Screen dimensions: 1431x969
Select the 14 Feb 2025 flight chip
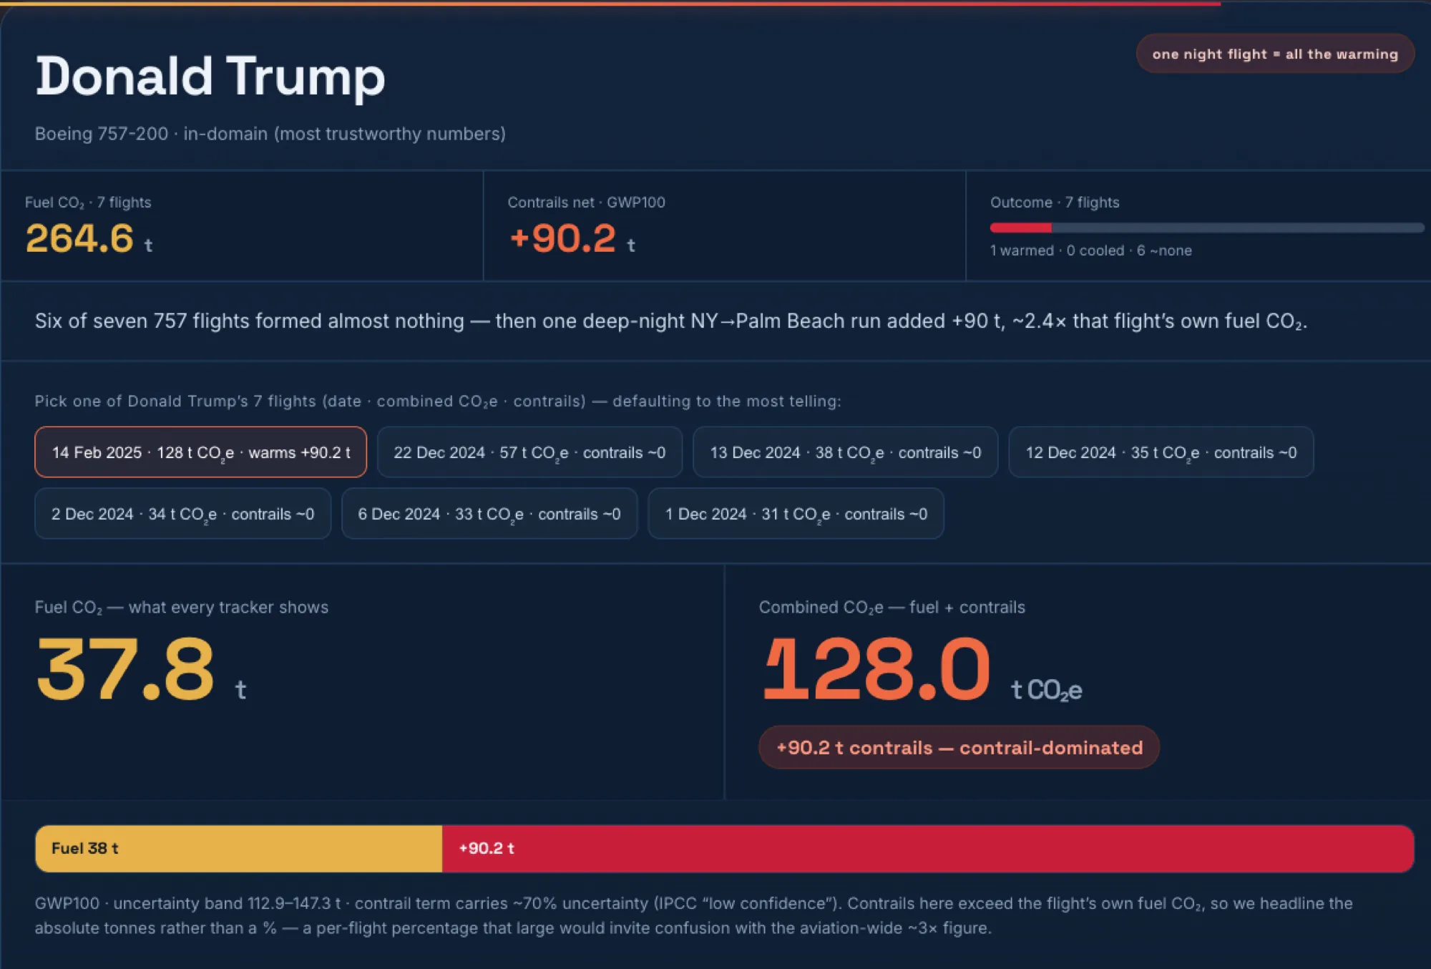click(200, 452)
